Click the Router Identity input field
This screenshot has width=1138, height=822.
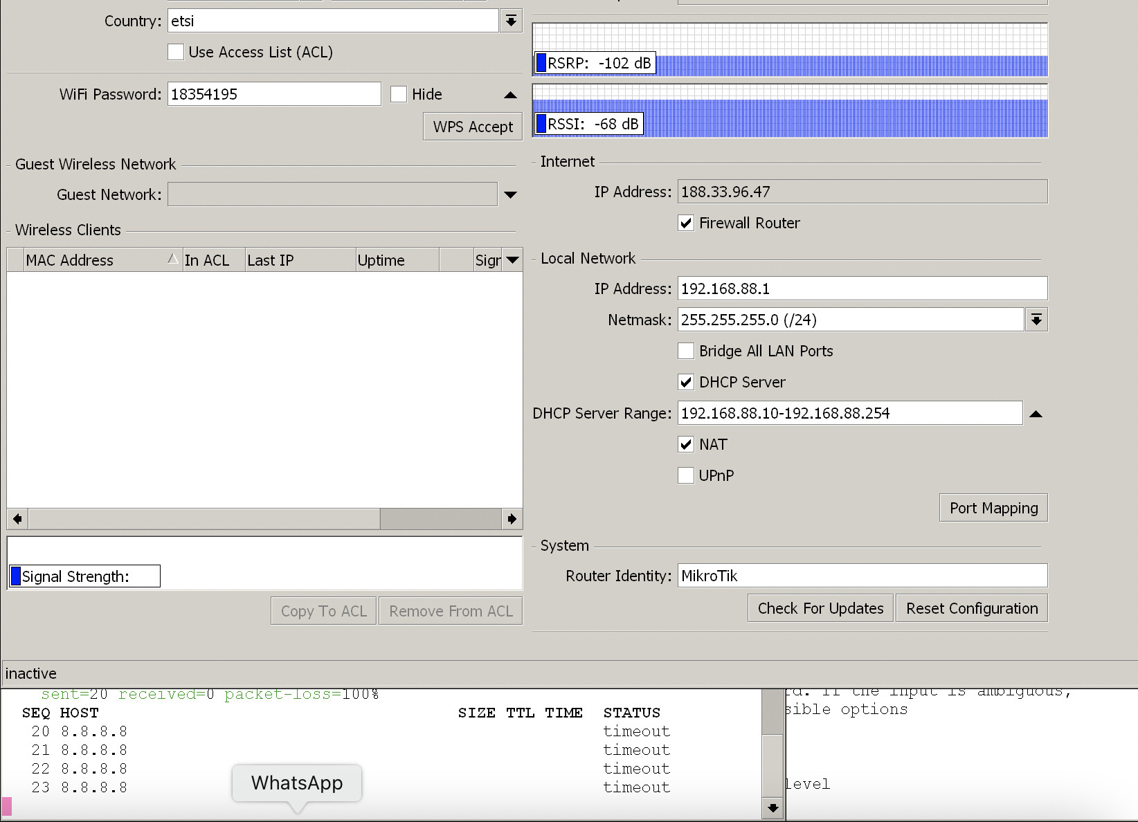[862, 575]
